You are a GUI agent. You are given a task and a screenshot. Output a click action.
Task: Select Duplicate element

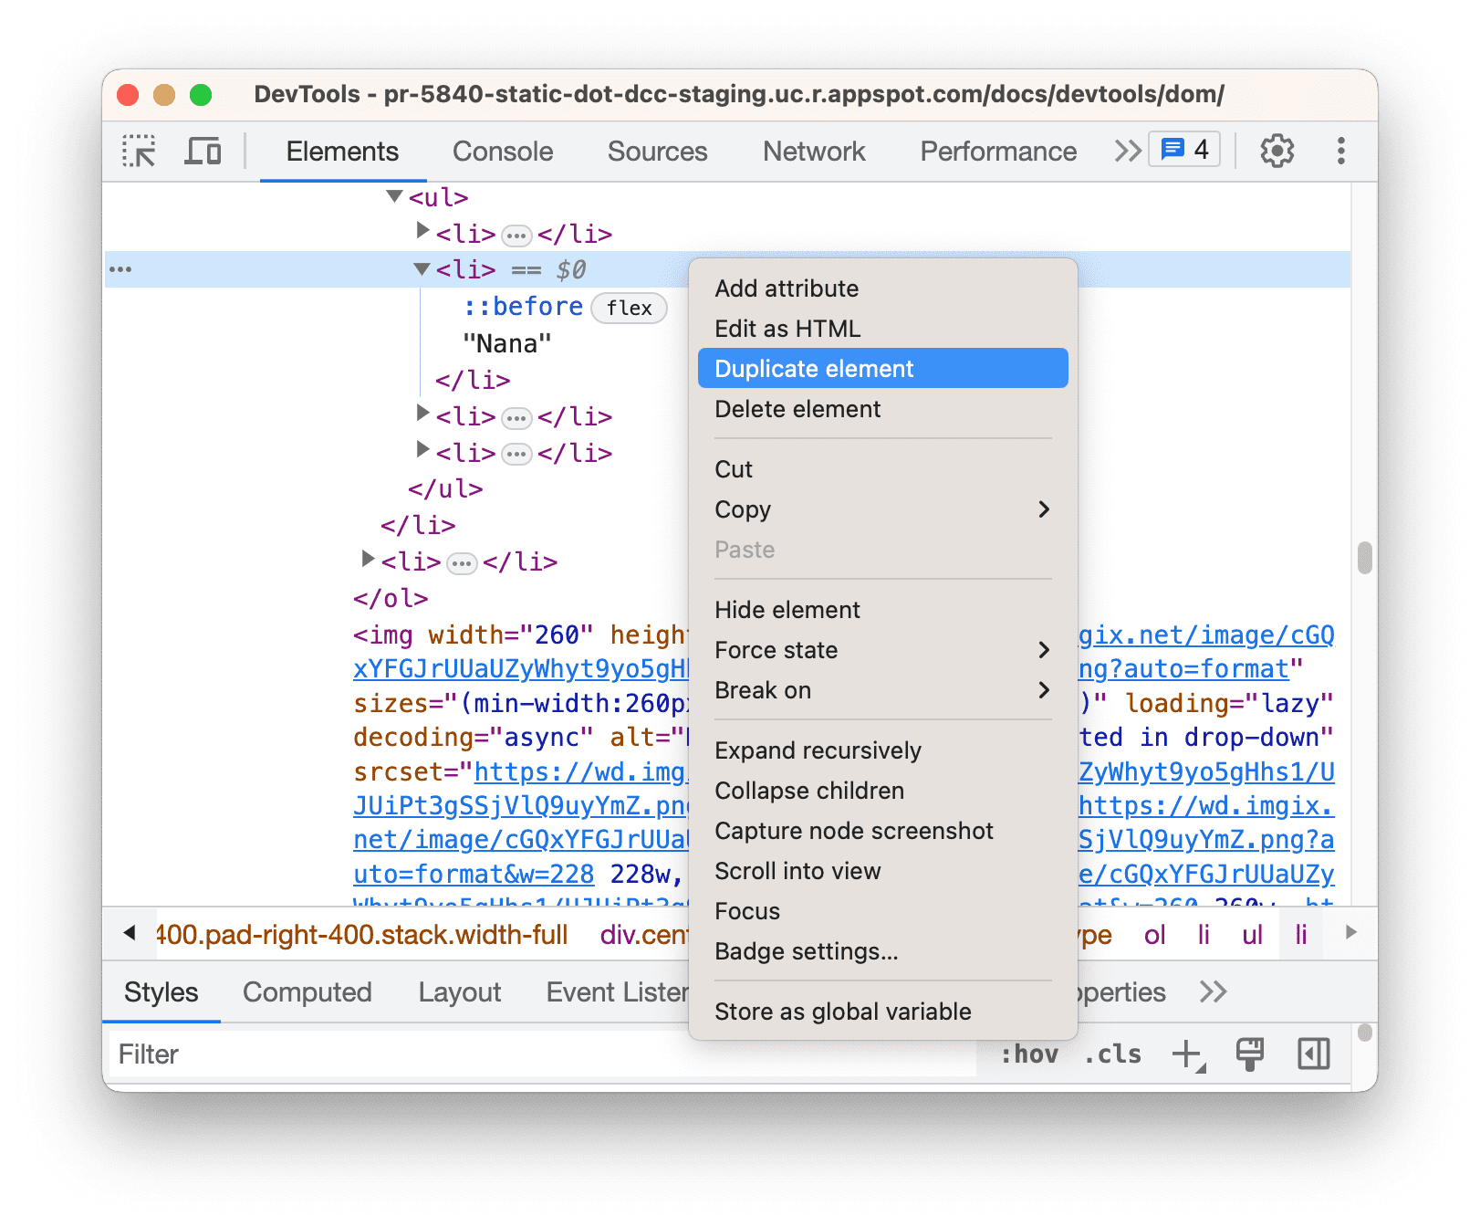point(882,368)
